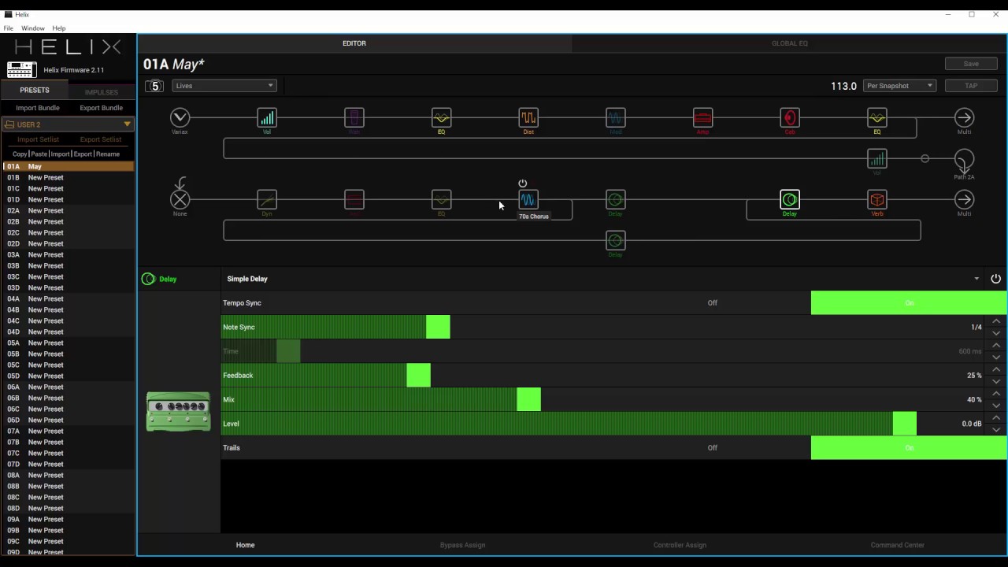The width and height of the screenshot is (1008, 567).
Task: Select preset 01B New Preset
Action: coord(68,178)
